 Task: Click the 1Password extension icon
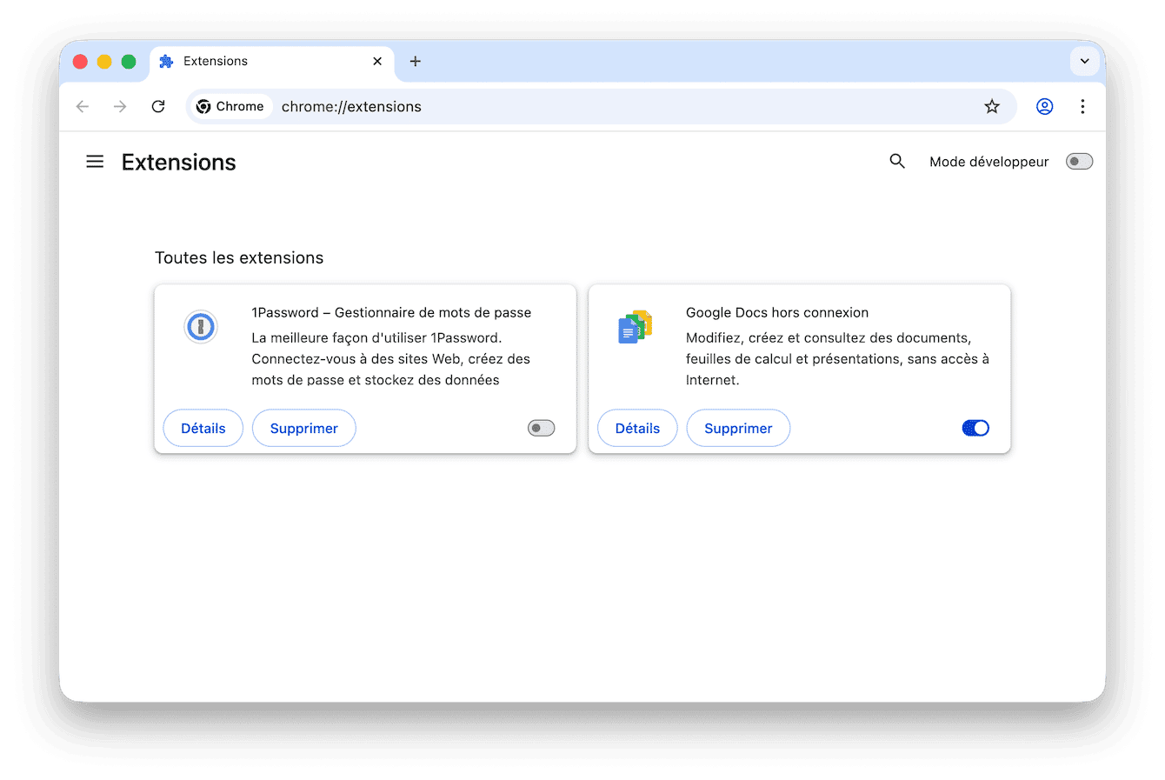click(x=201, y=327)
